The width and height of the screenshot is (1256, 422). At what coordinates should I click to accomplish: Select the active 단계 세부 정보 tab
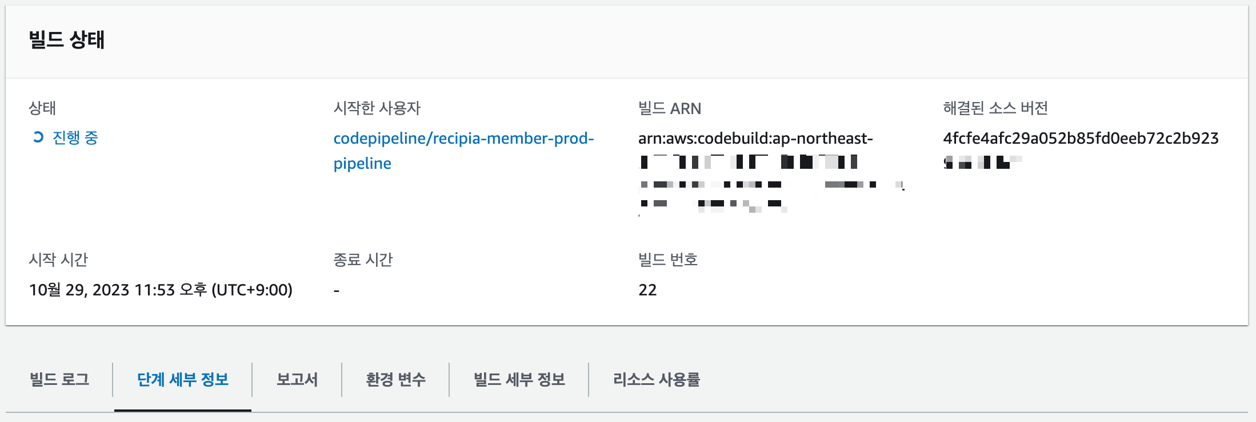coord(183,380)
